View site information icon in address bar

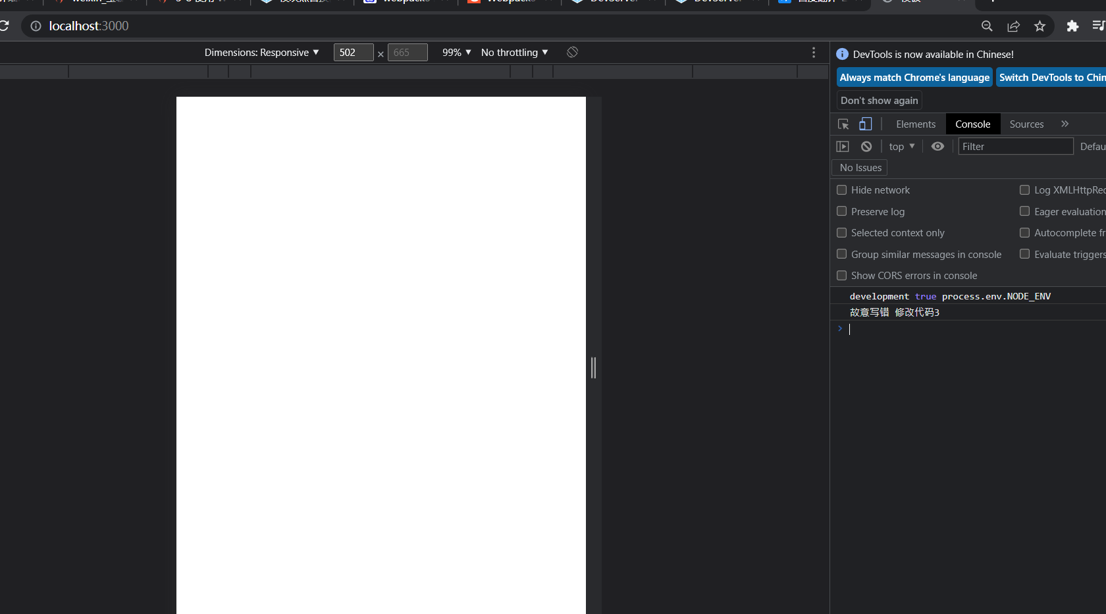point(36,26)
